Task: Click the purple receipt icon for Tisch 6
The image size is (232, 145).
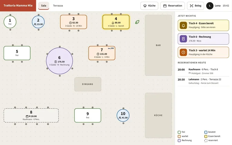Action: pyautogui.click(x=183, y=39)
